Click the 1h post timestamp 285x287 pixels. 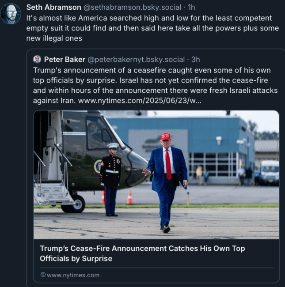click(191, 8)
